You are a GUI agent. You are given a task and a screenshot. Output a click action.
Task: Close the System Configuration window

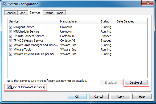(147, 3)
